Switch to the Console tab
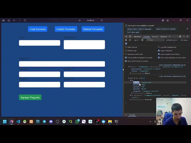This screenshot has height=143, width=191. pos(146,37)
